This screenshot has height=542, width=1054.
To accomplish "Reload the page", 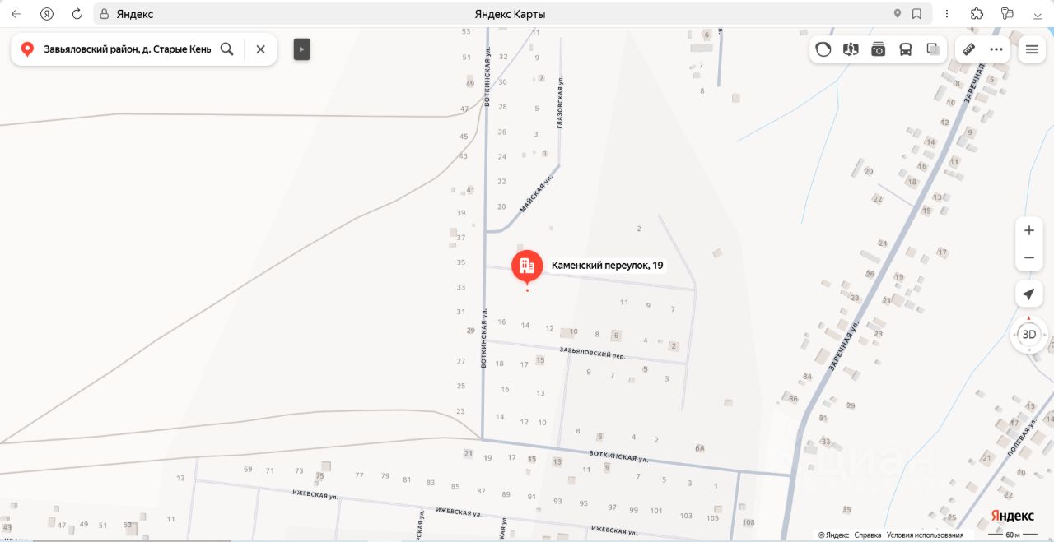I will pyautogui.click(x=77, y=14).
